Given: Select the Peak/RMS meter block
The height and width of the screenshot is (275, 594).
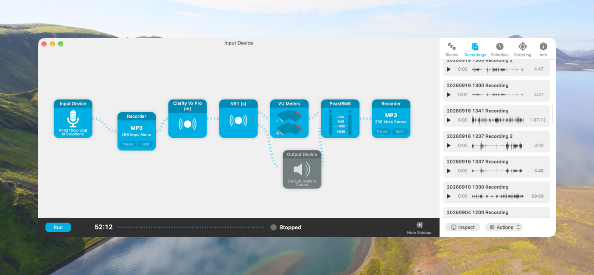Looking at the screenshot, I should coord(340,119).
